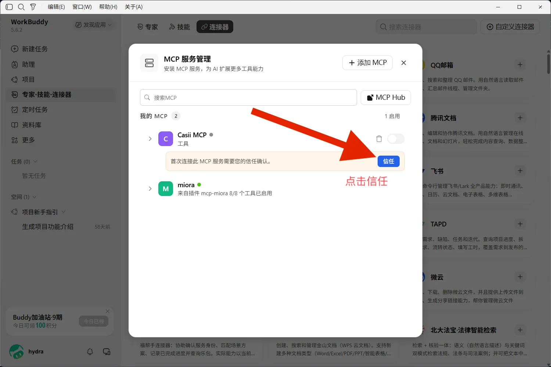
Task: Open the search magnifier icon in title bar
Action: click(x=21, y=7)
